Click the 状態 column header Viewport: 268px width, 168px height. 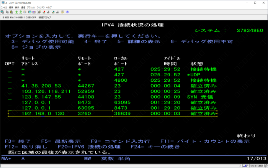pos(197,64)
